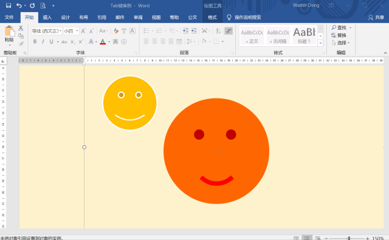Click the Text Effects glowing A icon
This screenshot has height=240, width=389.
[91, 42]
